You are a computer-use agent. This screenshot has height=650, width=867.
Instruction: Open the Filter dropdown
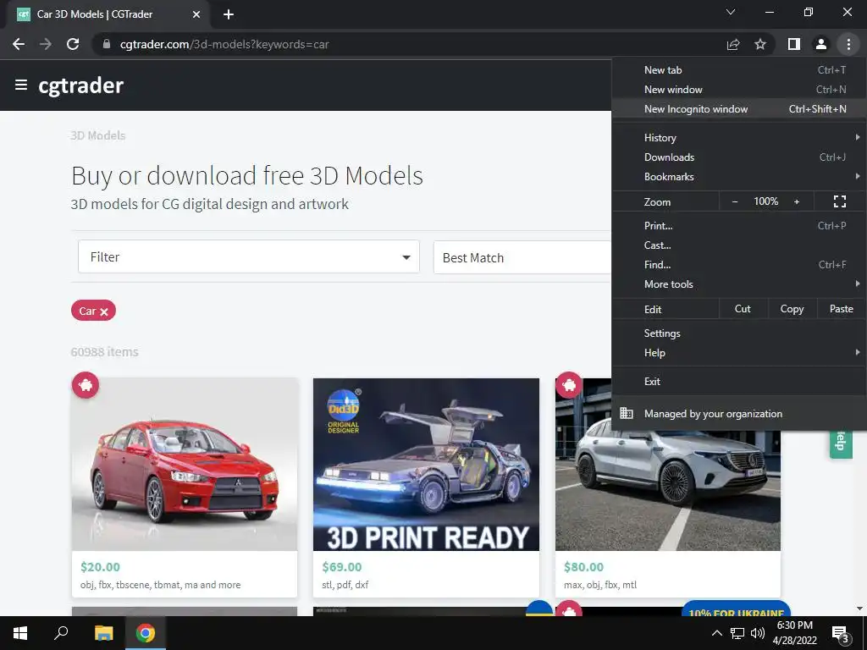tap(249, 257)
